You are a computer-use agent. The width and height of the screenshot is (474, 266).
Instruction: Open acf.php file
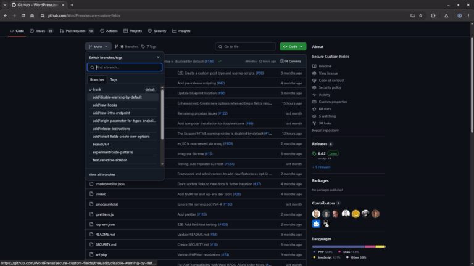[101, 255]
